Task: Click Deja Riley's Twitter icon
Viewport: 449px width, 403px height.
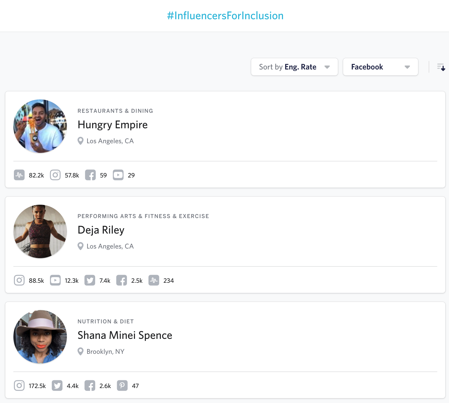Action: point(90,280)
